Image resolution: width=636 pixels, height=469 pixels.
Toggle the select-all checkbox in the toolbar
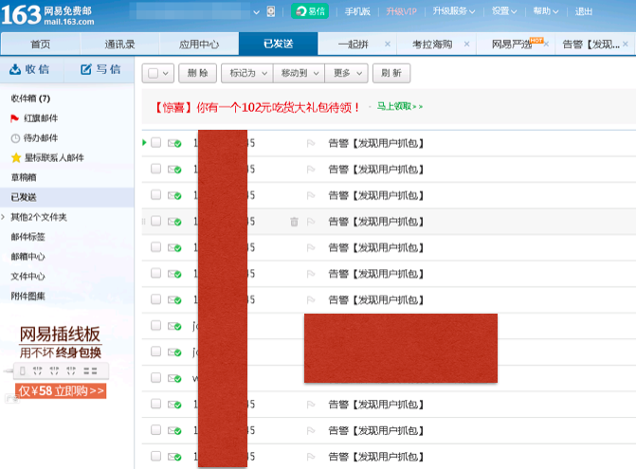click(153, 73)
